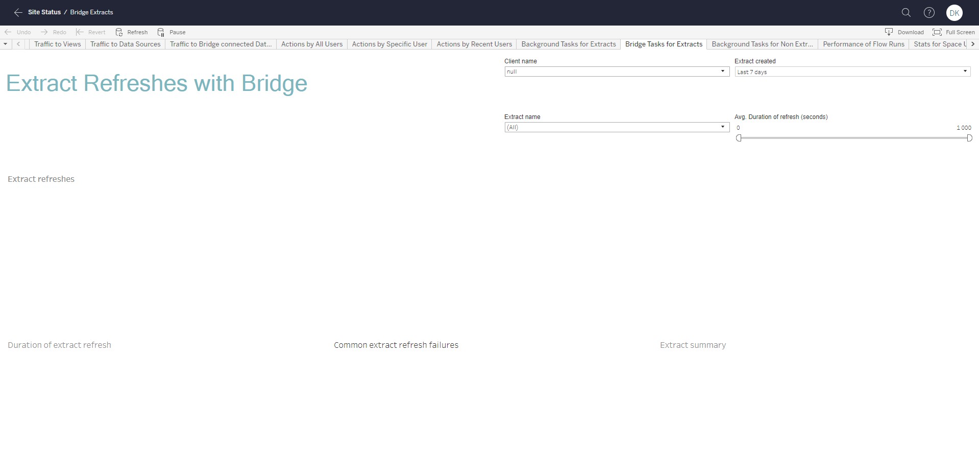979x474 pixels.
Task: Switch to Traffic to Views tab
Action: [x=57, y=44]
